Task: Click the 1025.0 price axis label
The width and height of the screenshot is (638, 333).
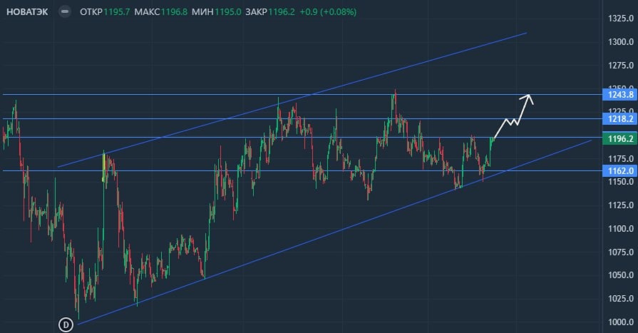Action: (620, 298)
